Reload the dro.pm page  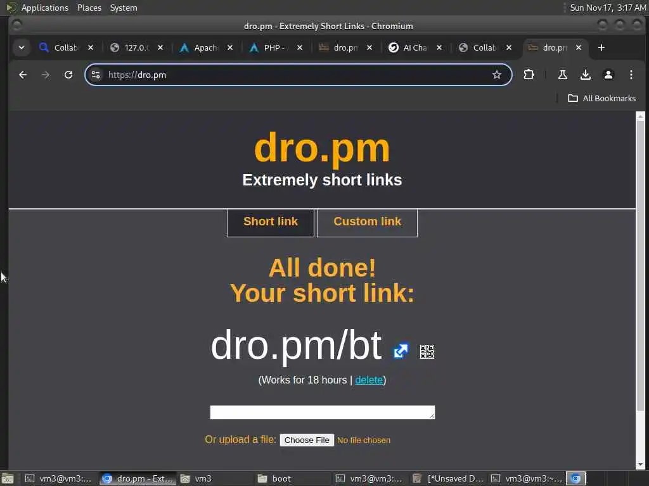[68, 75]
